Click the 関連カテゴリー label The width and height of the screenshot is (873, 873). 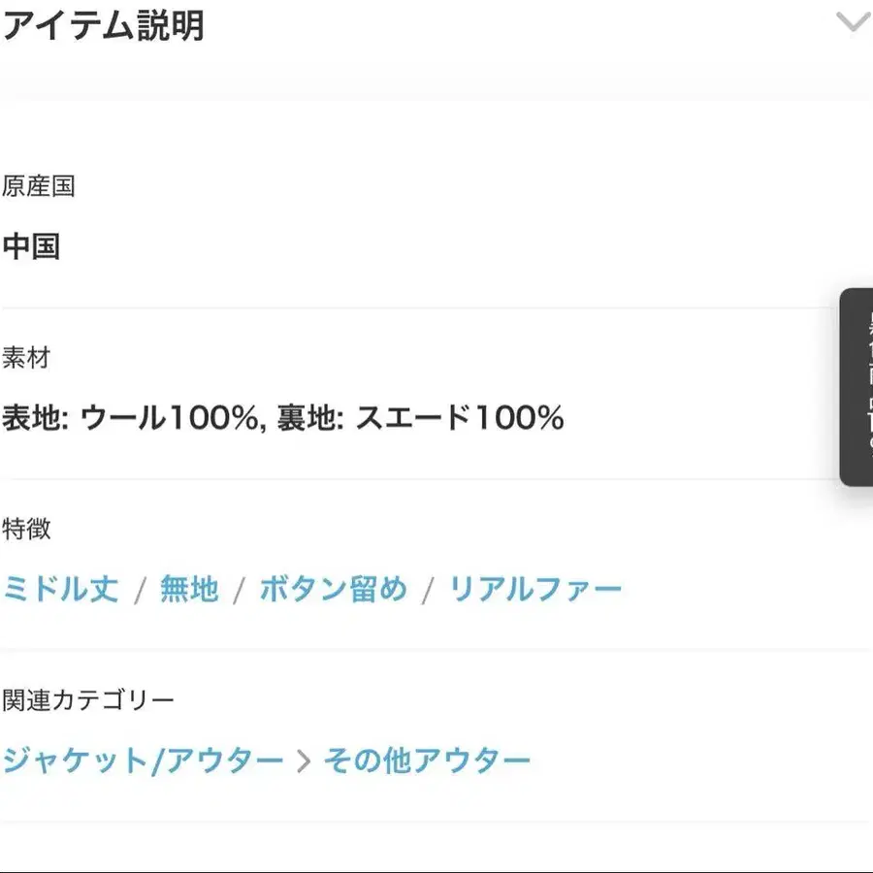88,699
